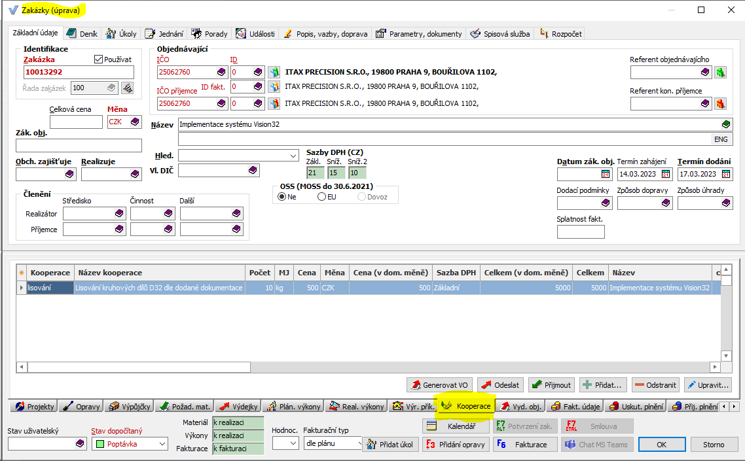This screenshot has width=745, height=461.
Task: Click the Přijmout button
Action: click(x=552, y=385)
